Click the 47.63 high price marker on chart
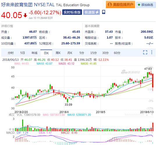 point(148,69)
